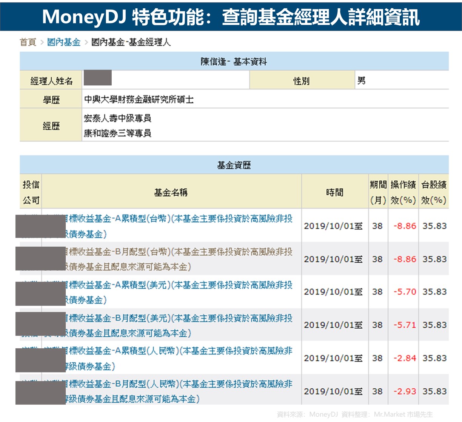Click 中興大學財務金融研究所碩士 education text

click(139, 99)
